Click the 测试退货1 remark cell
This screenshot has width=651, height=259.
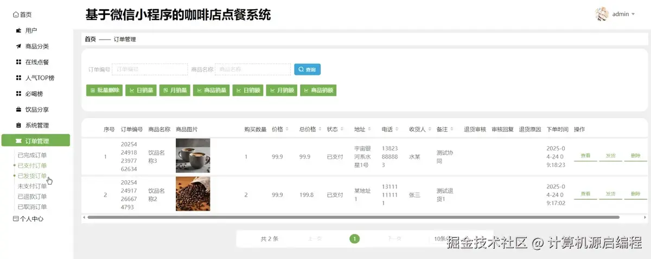click(446, 194)
